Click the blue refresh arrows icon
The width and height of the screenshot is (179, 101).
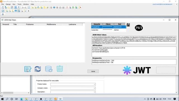point(38,69)
